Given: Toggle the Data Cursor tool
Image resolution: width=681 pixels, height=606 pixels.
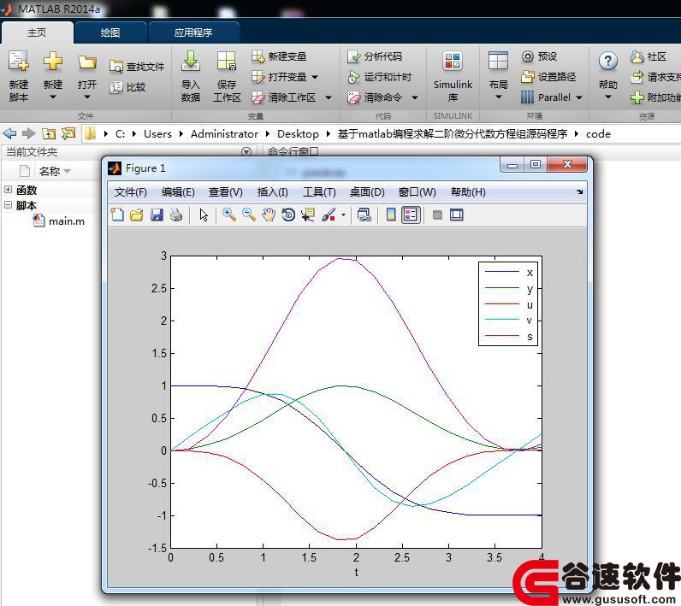Looking at the screenshot, I should coord(308,215).
